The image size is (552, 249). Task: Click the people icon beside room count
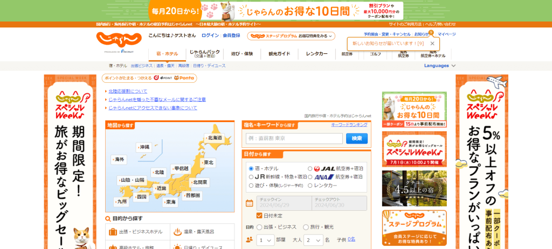(x=249, y=239)
